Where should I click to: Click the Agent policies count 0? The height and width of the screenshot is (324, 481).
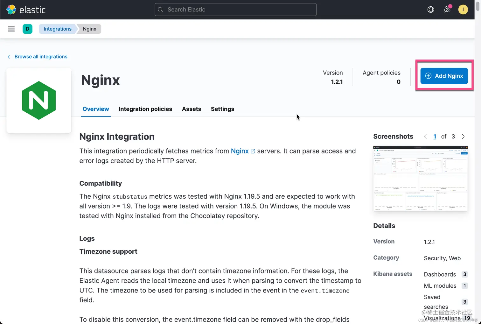tap(398, 82)
